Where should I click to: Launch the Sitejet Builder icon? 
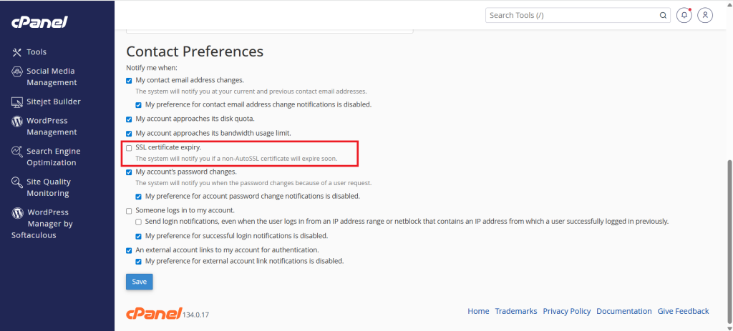click(x=17, y=102)
